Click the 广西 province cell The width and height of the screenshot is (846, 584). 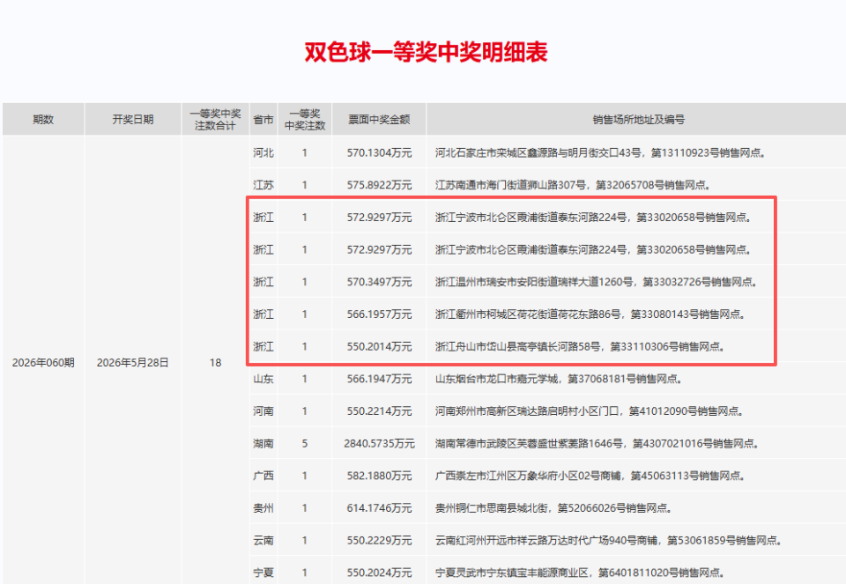click(263, 476)
